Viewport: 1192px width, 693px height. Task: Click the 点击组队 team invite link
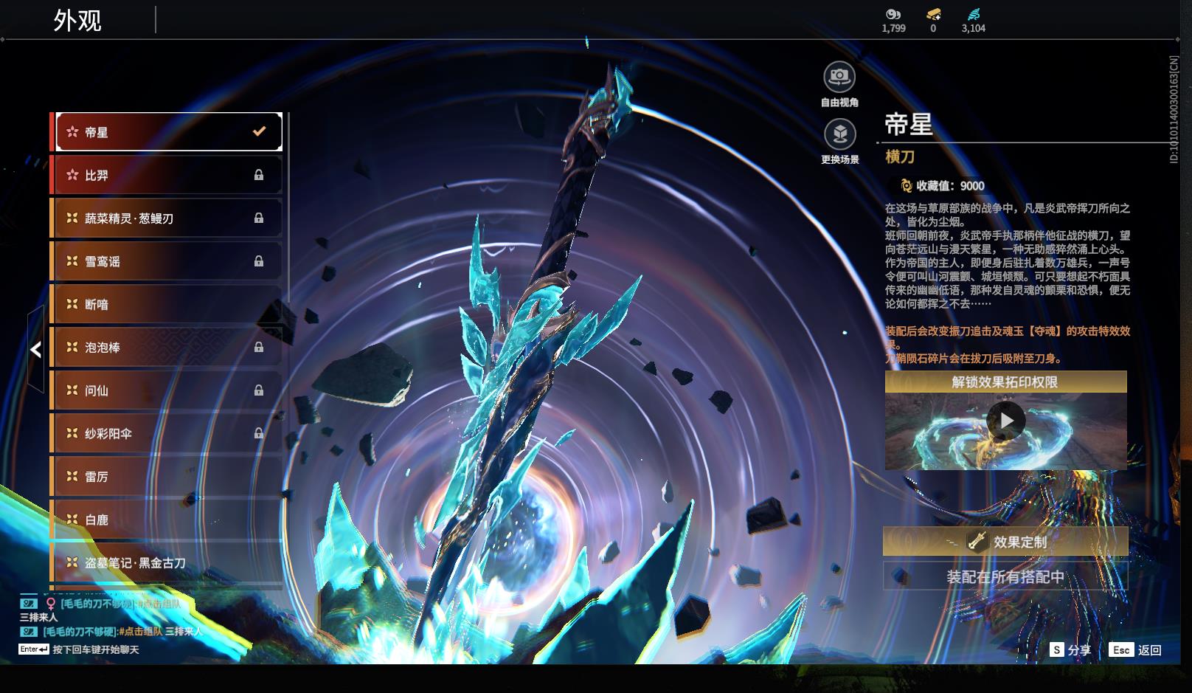[x=140, y=631]
